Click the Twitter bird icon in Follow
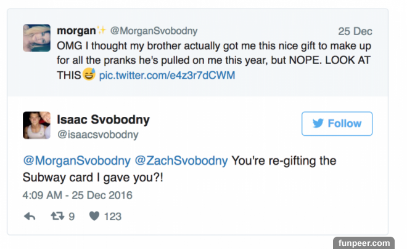 [x=318, y=124]
